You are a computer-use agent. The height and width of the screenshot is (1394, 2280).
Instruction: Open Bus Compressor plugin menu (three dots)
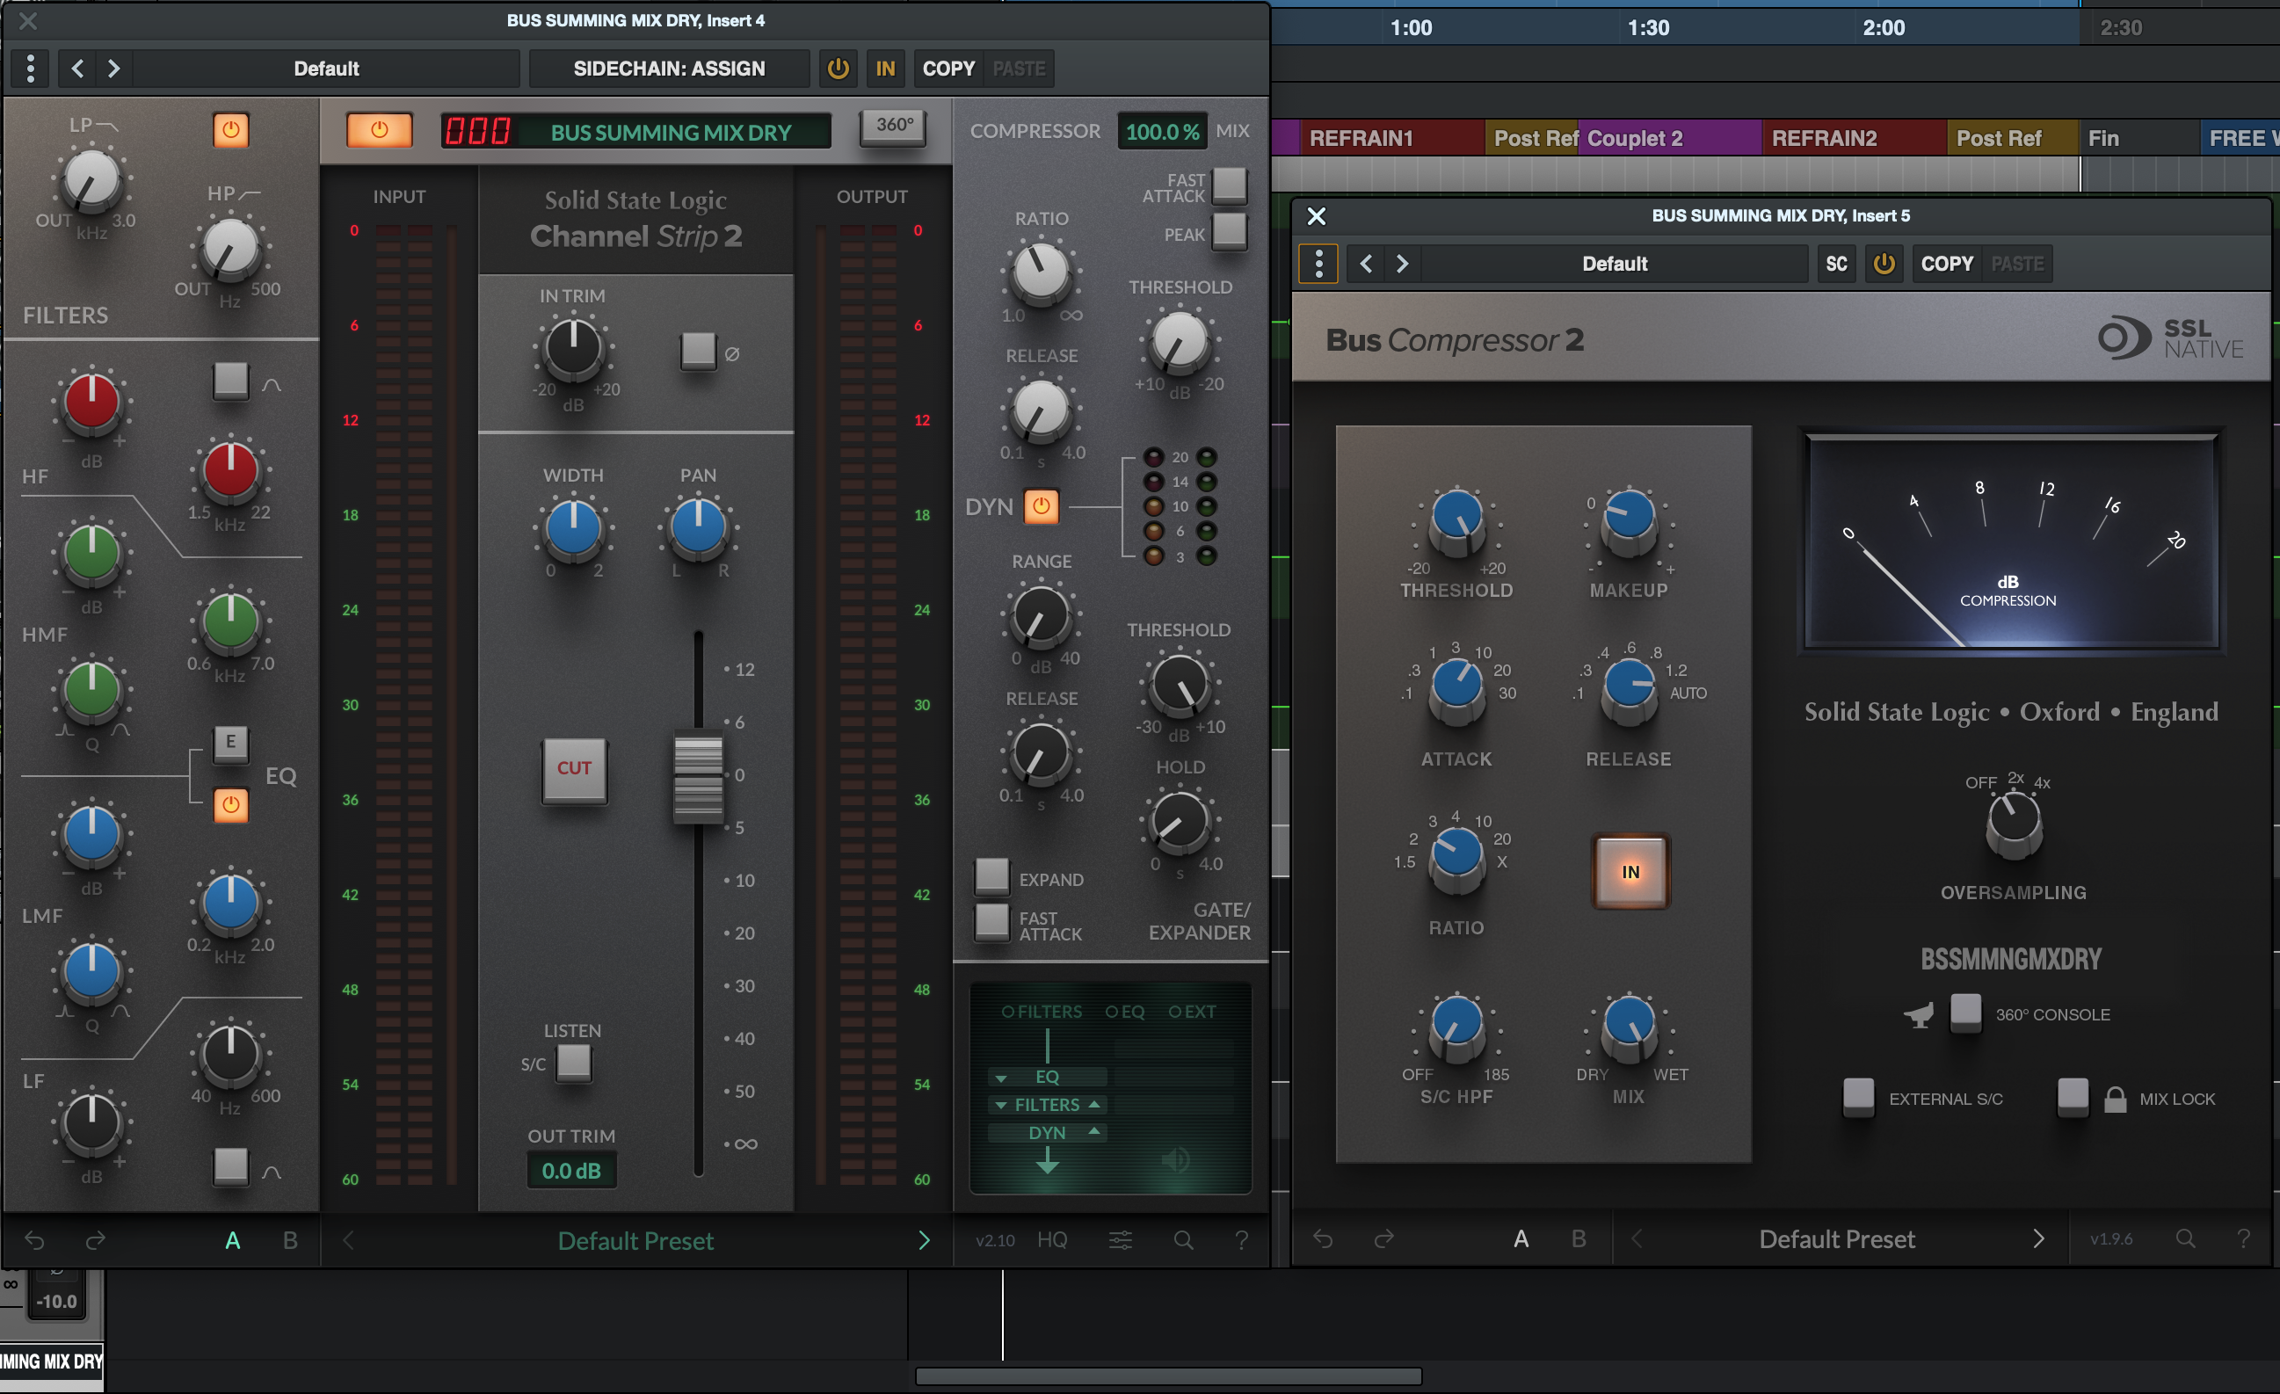click(x=1318, y=264)
